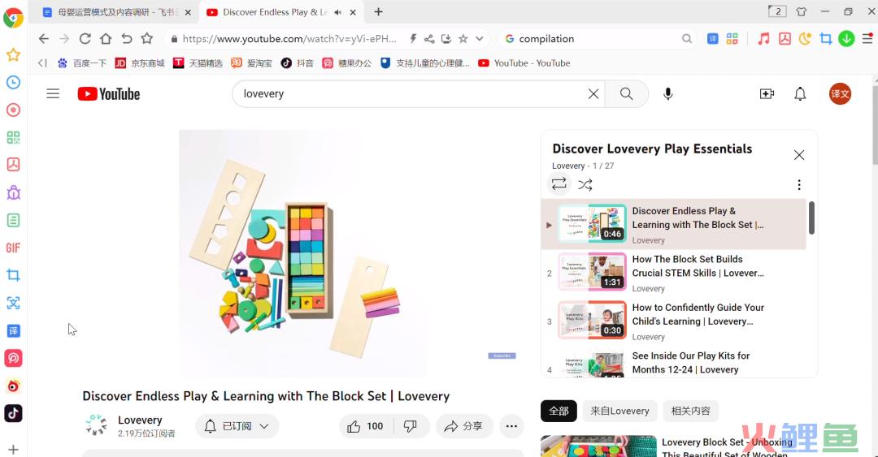The width and height of the screenshot is (878, 457).
Task: Click the compilation Google search box
Action: click(x=598, y=39)
